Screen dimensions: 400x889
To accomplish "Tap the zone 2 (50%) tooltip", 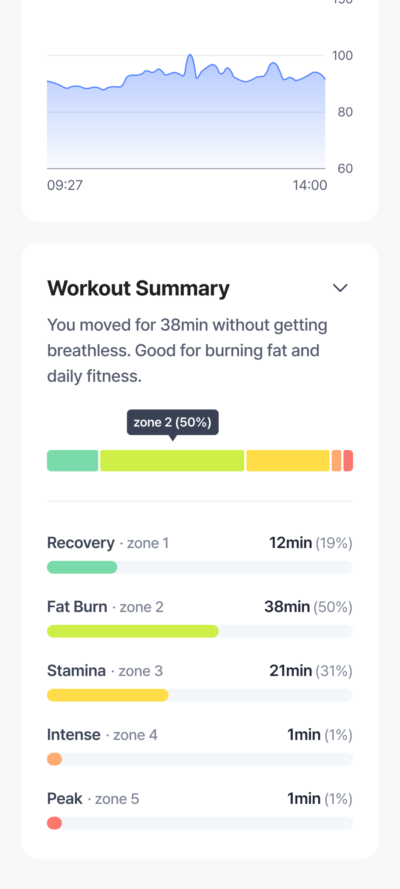I will pyautogui.click(x=173, y=422).
